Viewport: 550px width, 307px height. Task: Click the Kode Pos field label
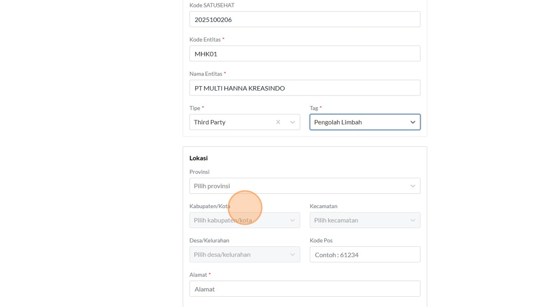pyautogui.click(x=321, y=240)
